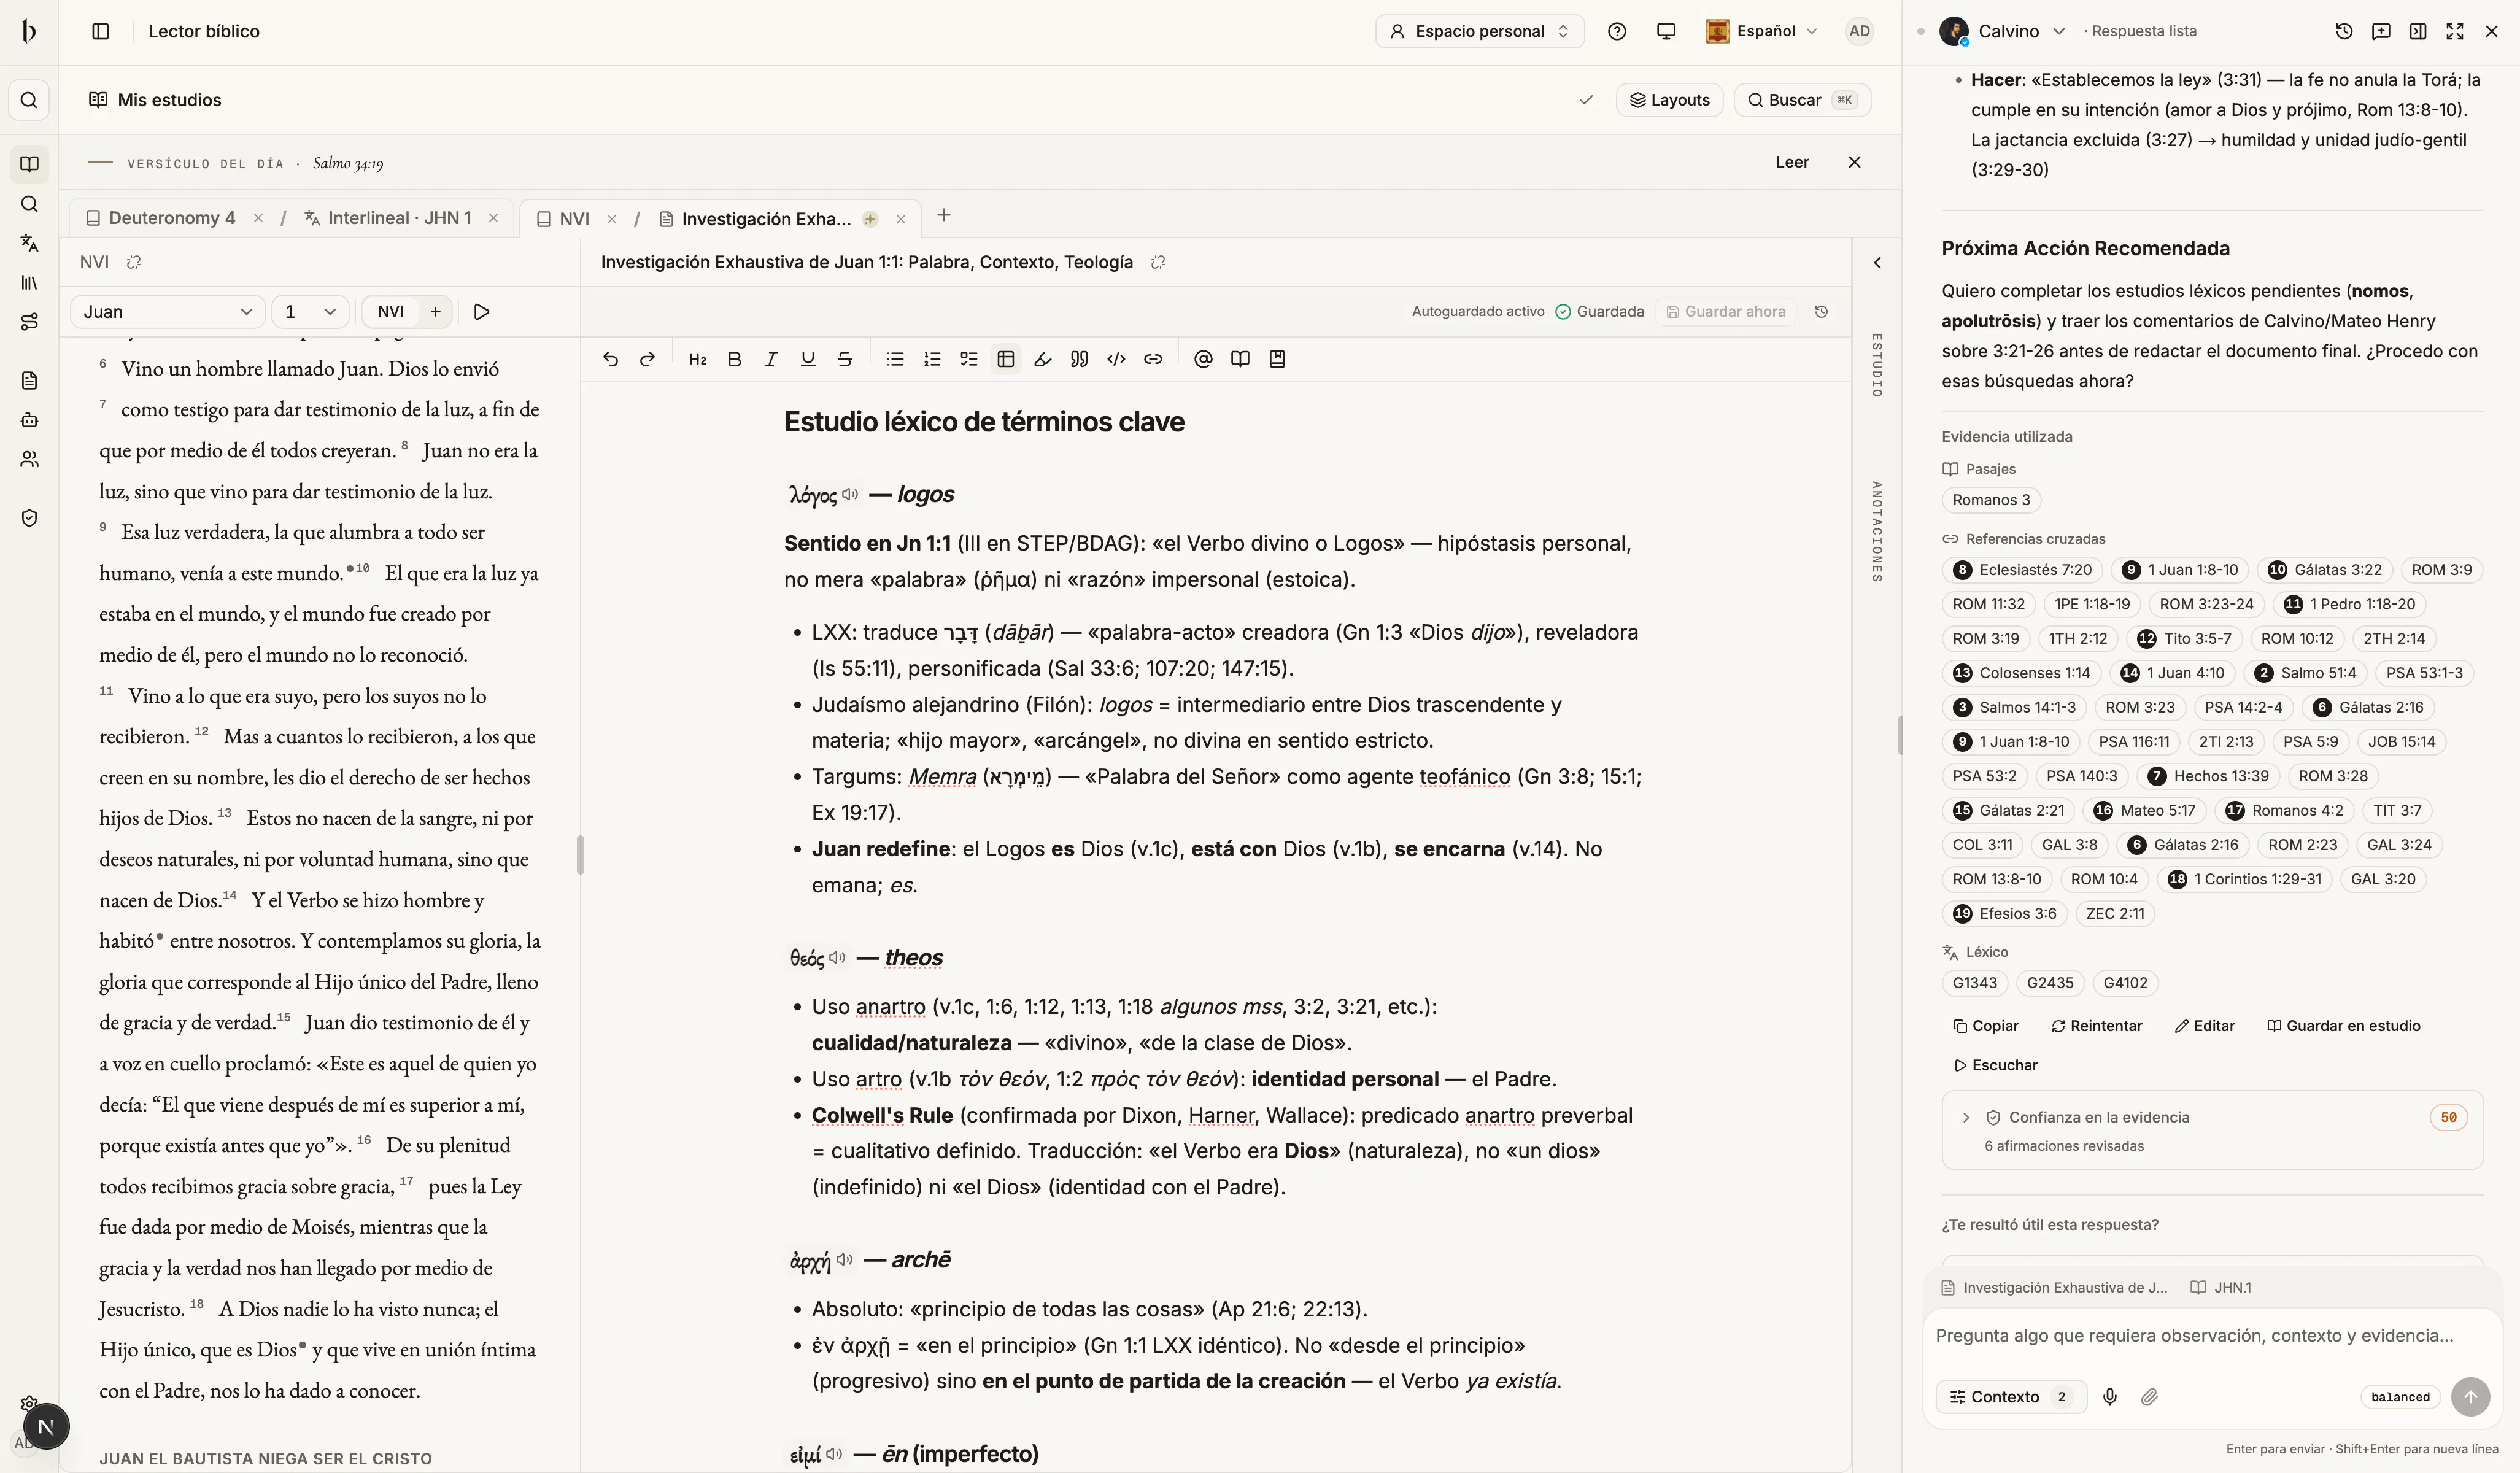The image size is (2520, 1473).
Task: Toggle bold formatting
Action: 734,359
